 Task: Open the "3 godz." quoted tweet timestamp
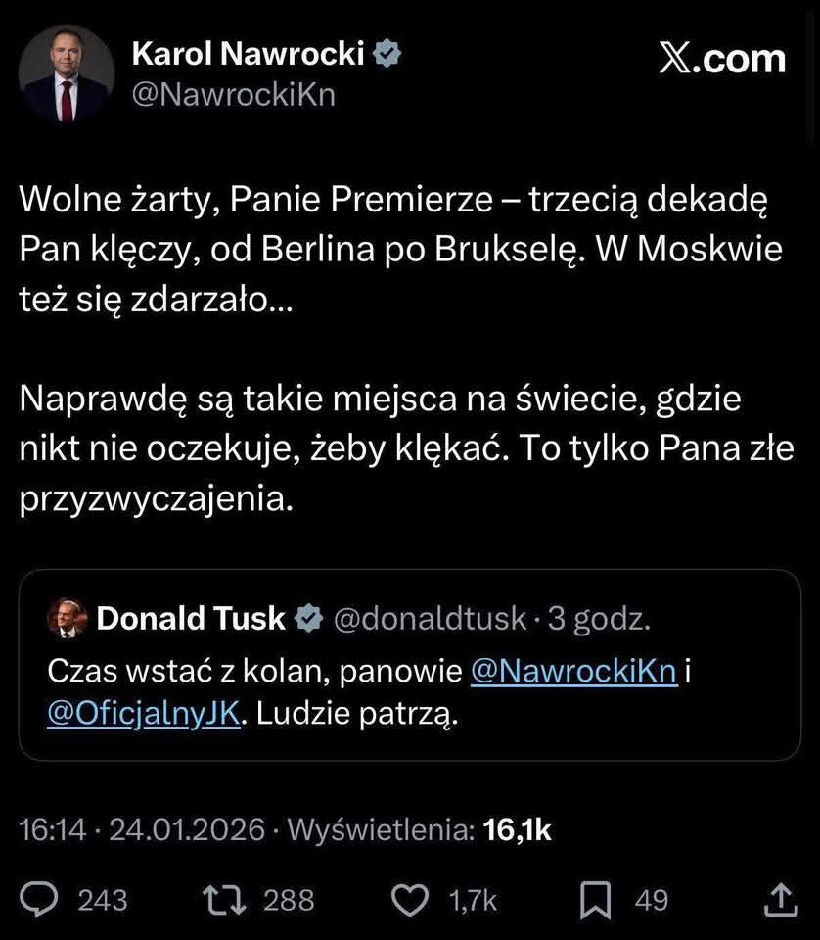[599, 618]
